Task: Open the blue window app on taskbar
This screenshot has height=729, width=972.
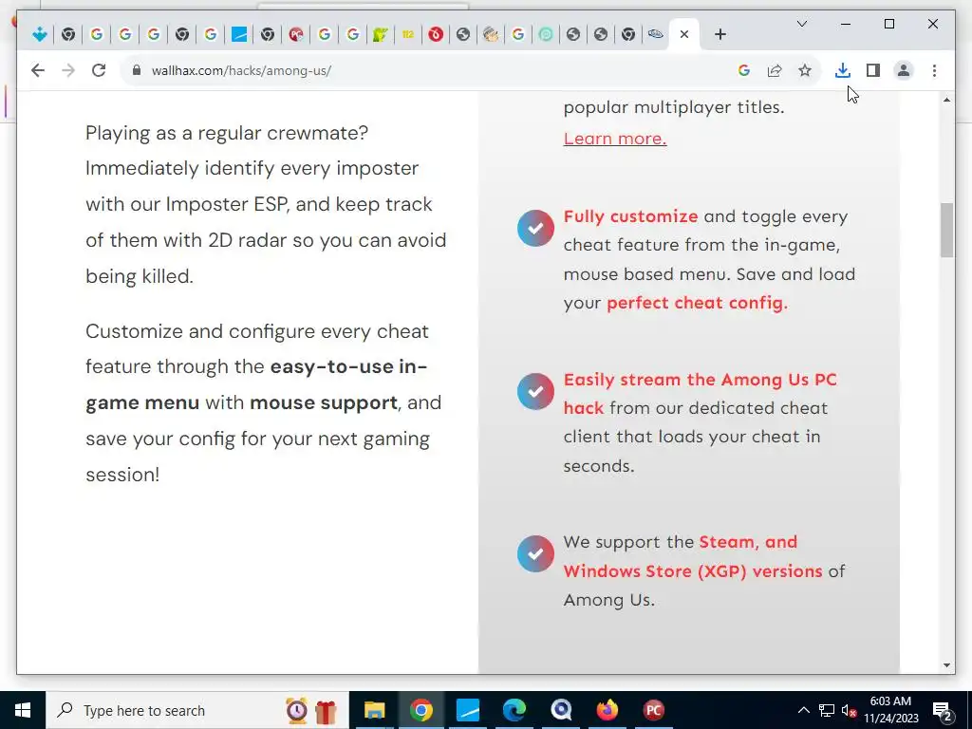Action: (467, 710)
